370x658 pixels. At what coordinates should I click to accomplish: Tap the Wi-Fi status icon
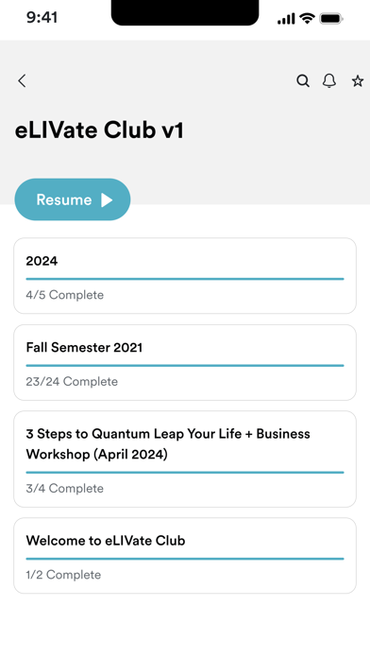click(x=307, y=19)
